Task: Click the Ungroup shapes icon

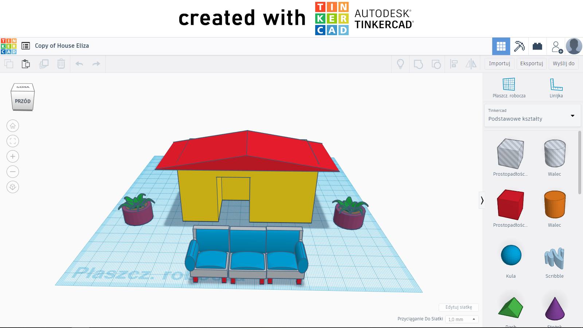Action: pos(436,64)
